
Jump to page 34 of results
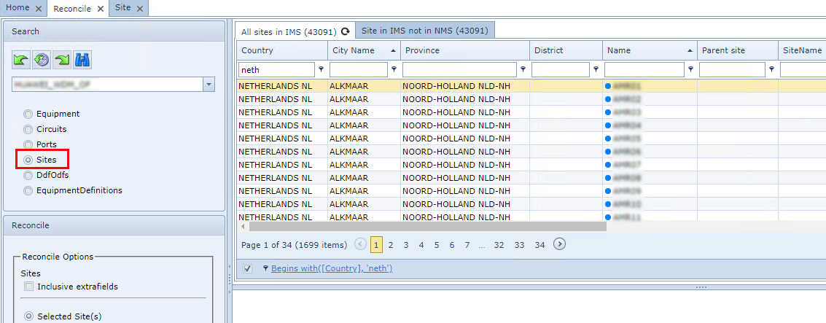click(539, 245)
